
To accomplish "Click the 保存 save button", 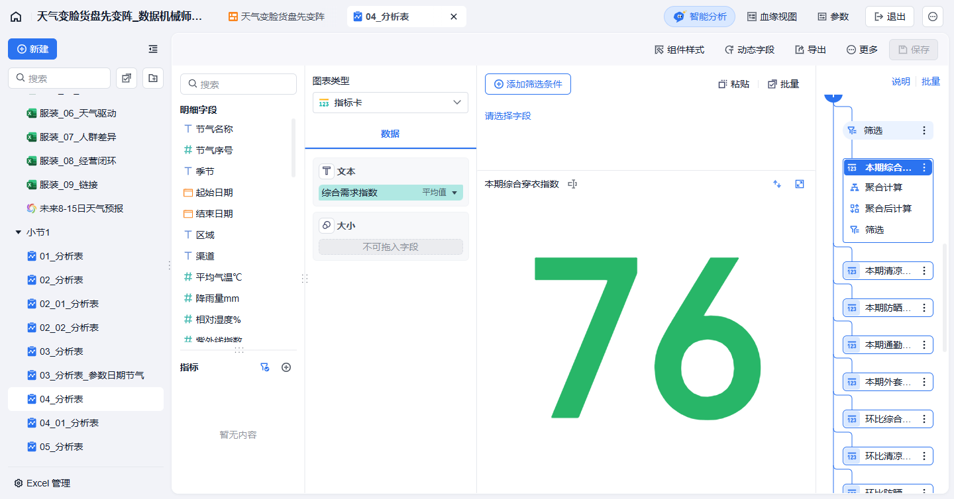I will point(914,50).
